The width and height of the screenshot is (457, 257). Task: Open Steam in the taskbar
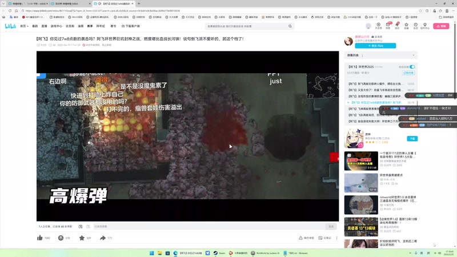click(x=219, y=253)
